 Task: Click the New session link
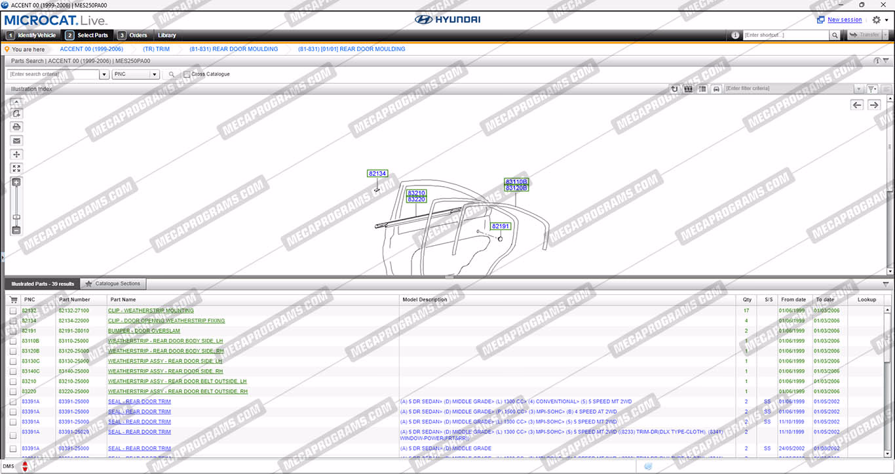(x=845, y=20)
